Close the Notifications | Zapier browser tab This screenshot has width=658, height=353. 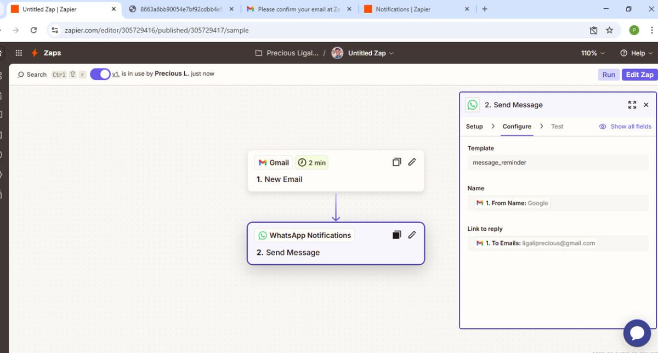click(x=467, y=9)
